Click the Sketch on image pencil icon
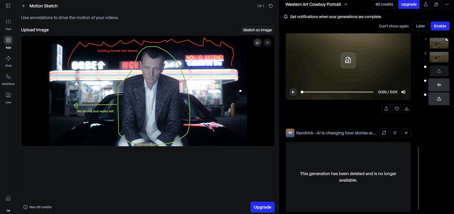This screenshot has height=214, width=454. point(257,43)
